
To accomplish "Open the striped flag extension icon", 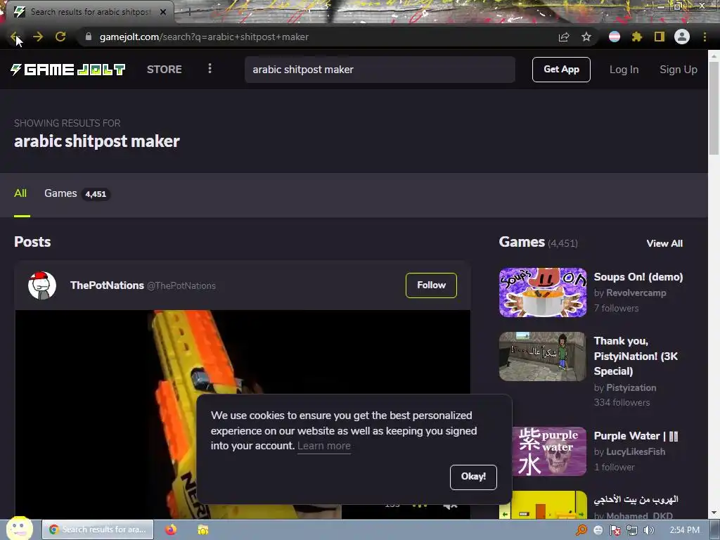I will click(x=615, y=37).
